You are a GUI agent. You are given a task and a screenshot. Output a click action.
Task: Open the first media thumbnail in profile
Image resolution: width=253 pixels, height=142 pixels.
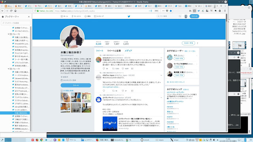[x=65, y=97]
